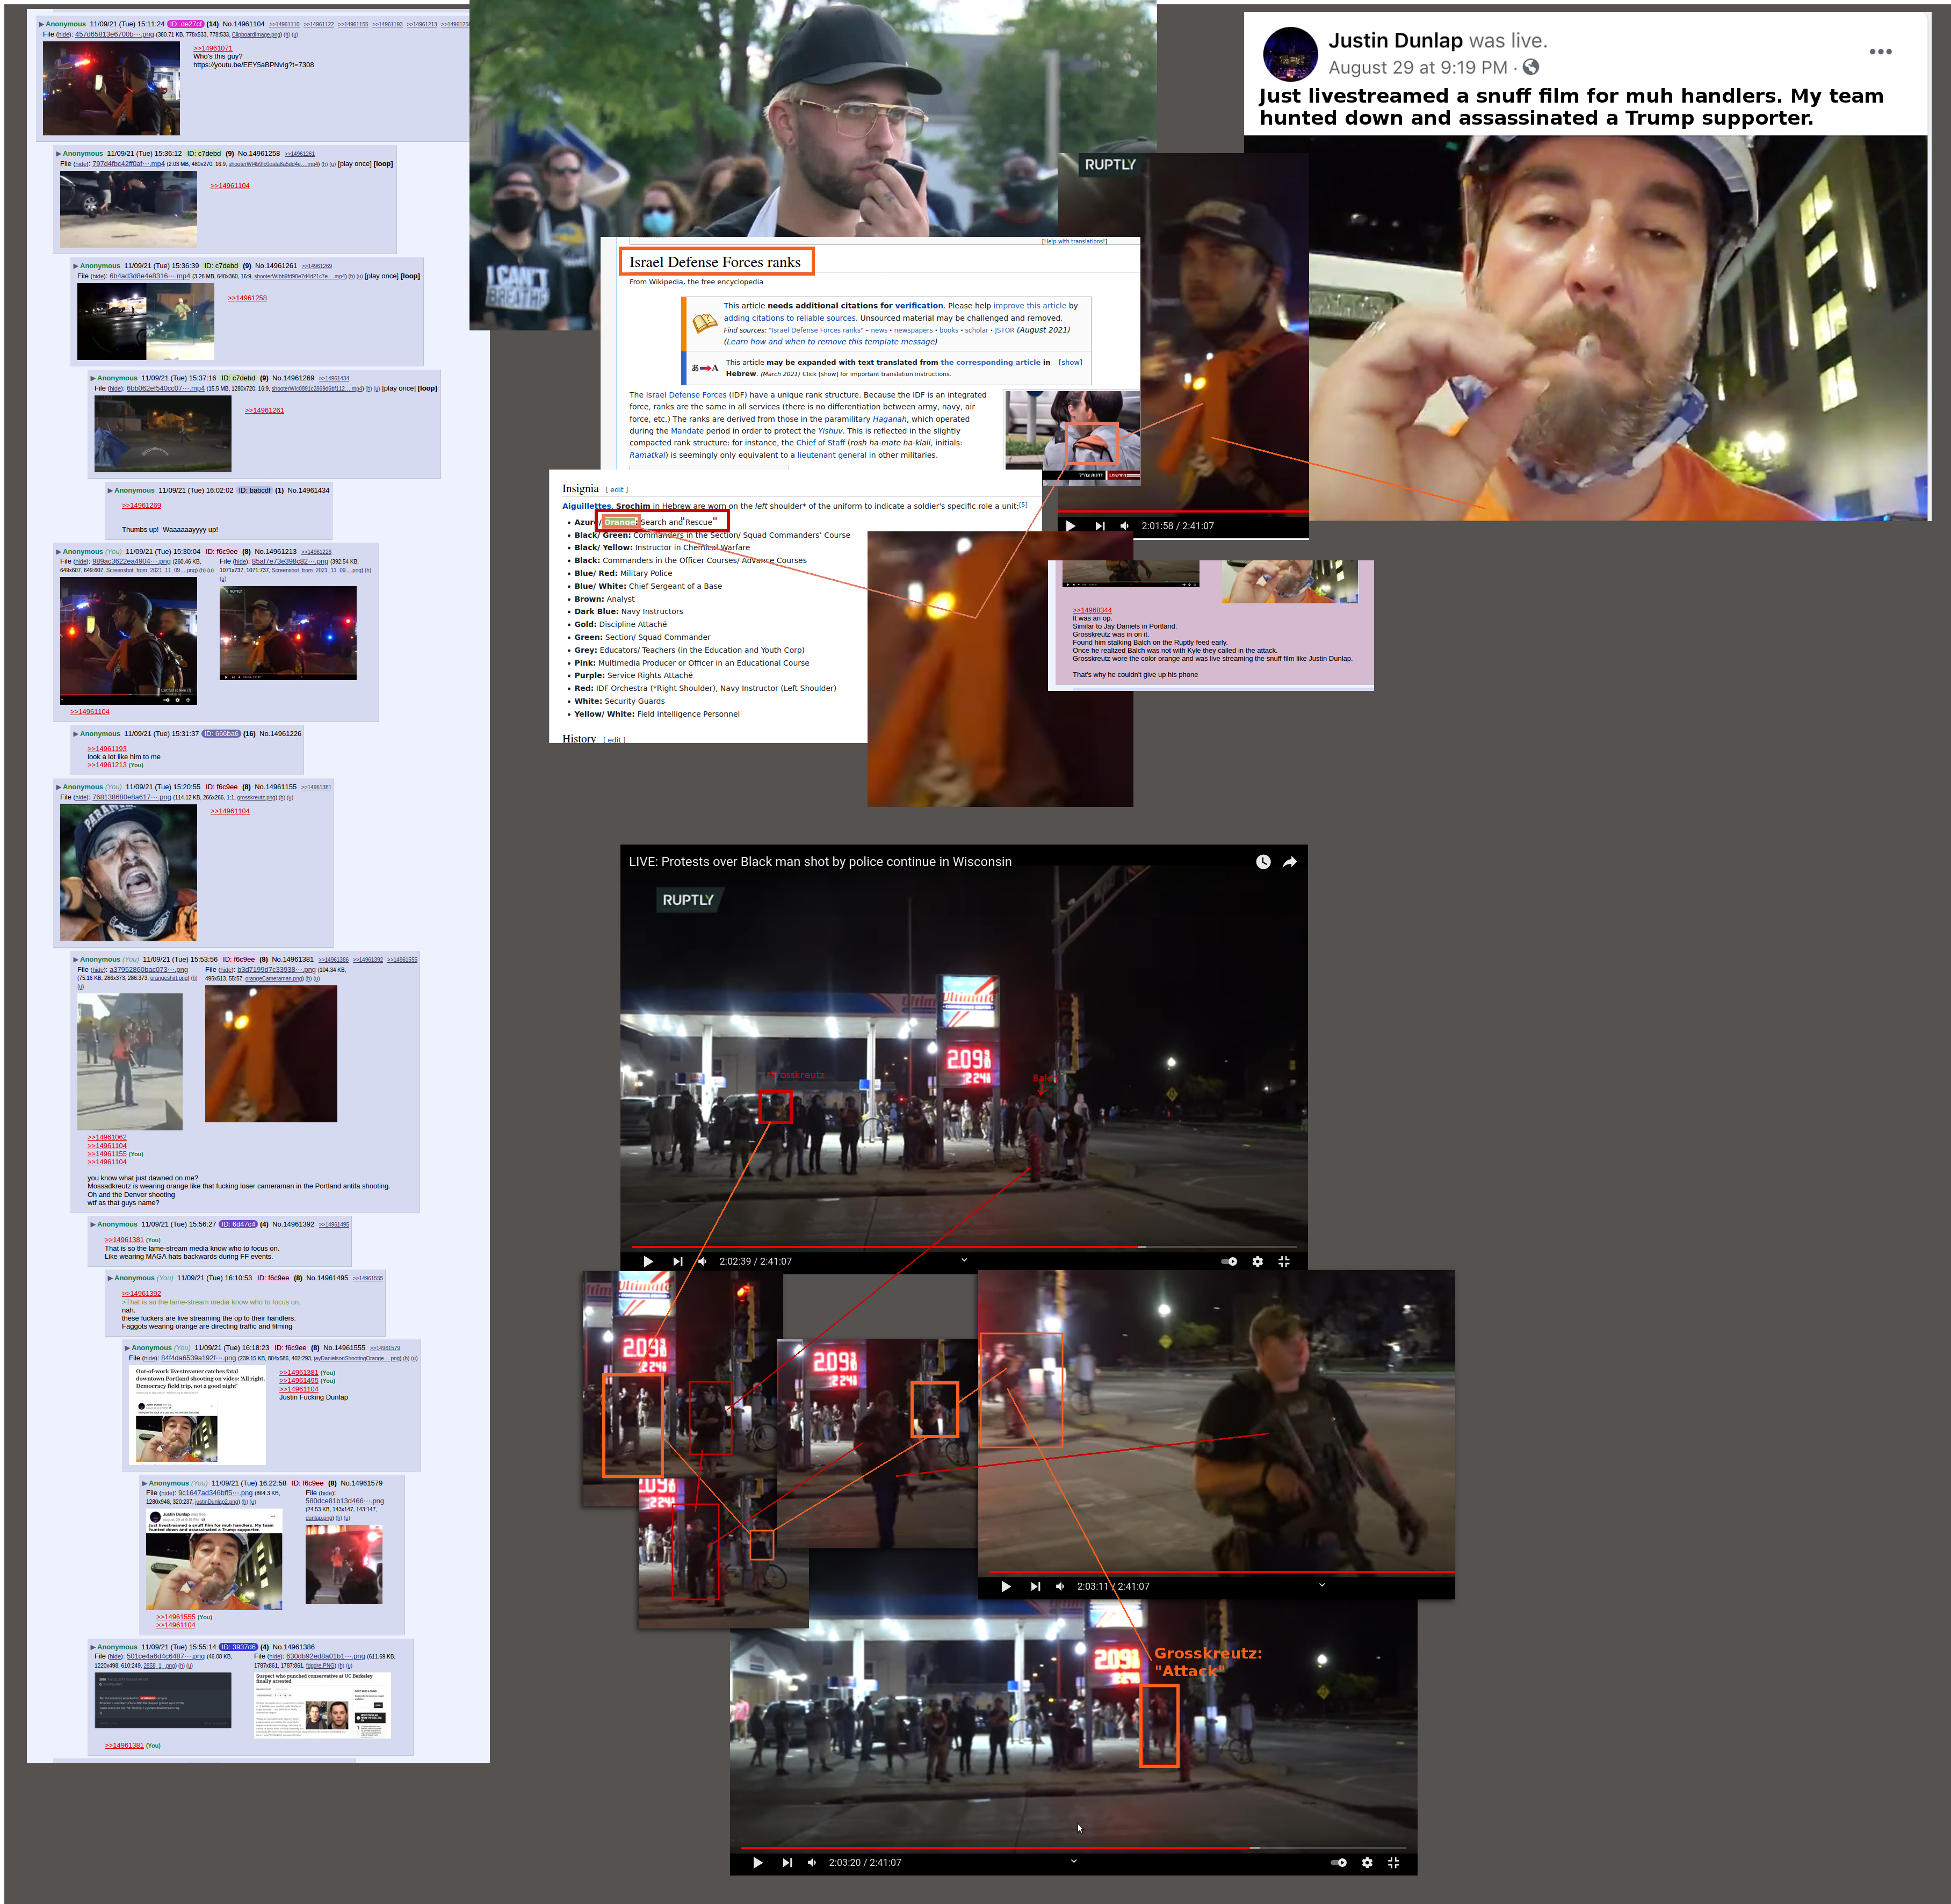Collapse post No.14961226 with its triangle
The width and height of the screenshot is (1951, 1904).
click(x=75, y=734)
